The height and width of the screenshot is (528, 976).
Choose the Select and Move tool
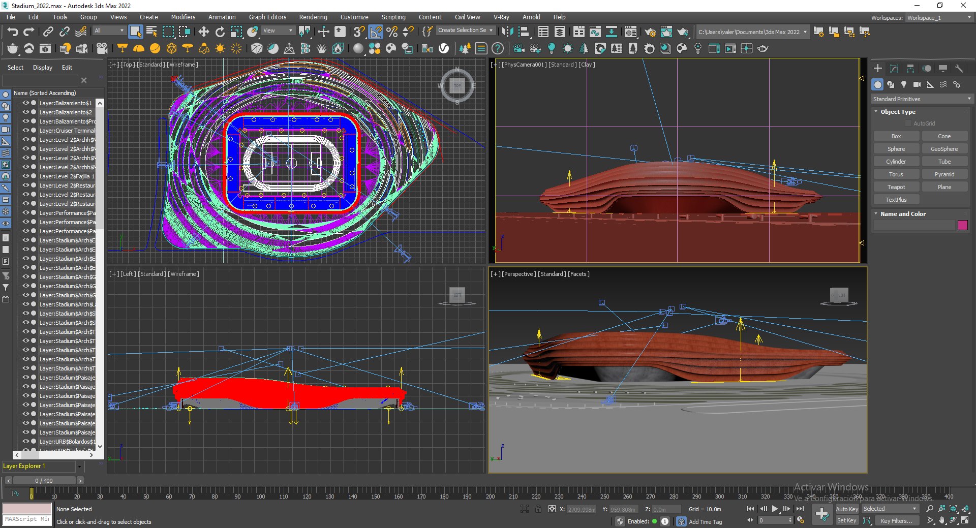point(203,32)
